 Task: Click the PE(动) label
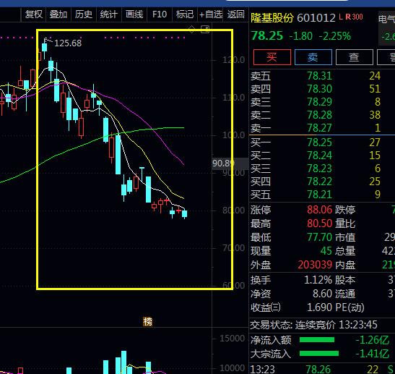click(x=350, y=307)
